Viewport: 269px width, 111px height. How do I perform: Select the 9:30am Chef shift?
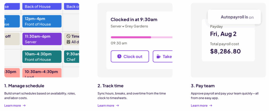pos(71,57)
